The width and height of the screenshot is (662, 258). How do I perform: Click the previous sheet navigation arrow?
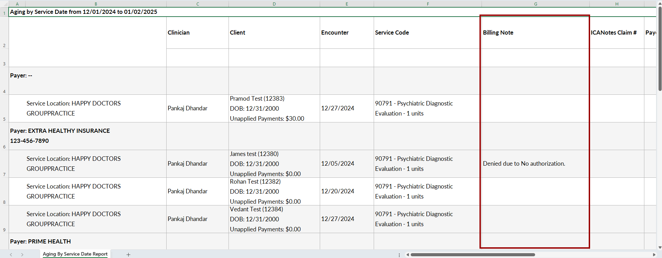(11, 255)
